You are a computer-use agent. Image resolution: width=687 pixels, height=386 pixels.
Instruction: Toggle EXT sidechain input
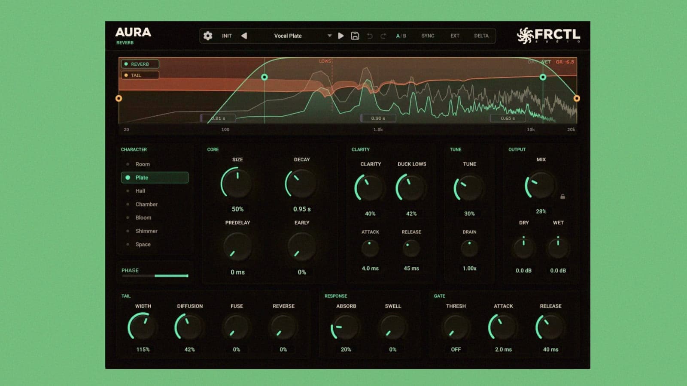455,36
